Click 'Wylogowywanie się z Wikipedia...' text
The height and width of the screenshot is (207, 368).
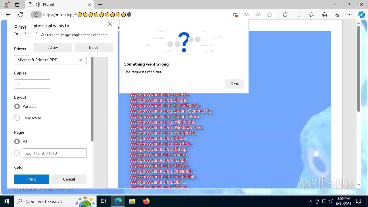163,122
